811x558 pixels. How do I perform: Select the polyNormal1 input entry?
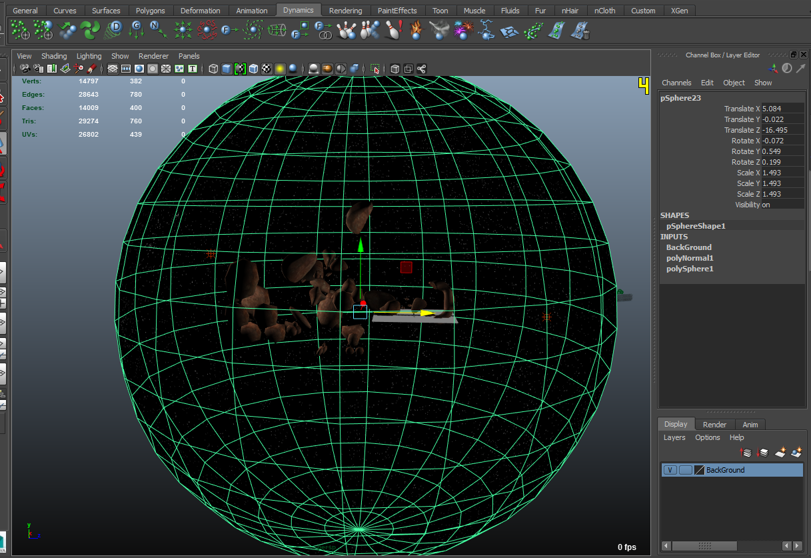pos(690,258)
